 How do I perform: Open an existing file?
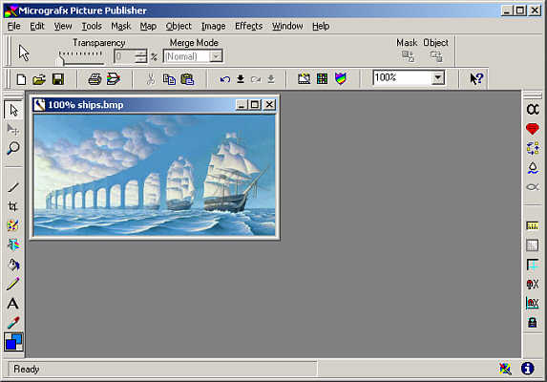click(x=39, y=79)
